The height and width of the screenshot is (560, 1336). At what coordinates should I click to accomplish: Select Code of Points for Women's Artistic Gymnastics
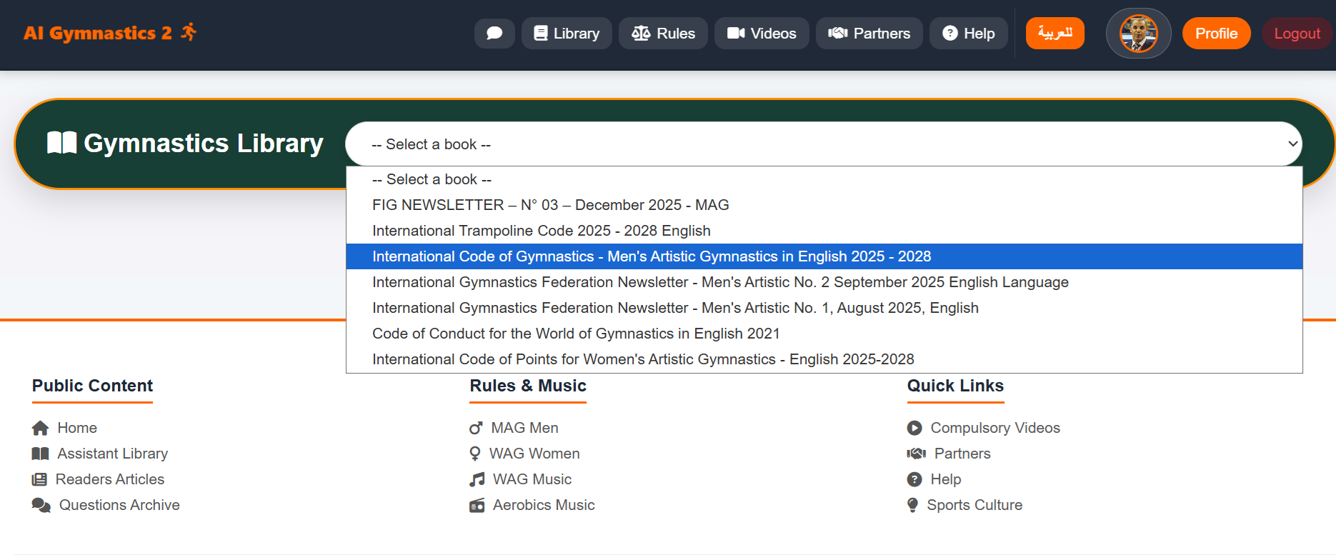tap(824, 359)
